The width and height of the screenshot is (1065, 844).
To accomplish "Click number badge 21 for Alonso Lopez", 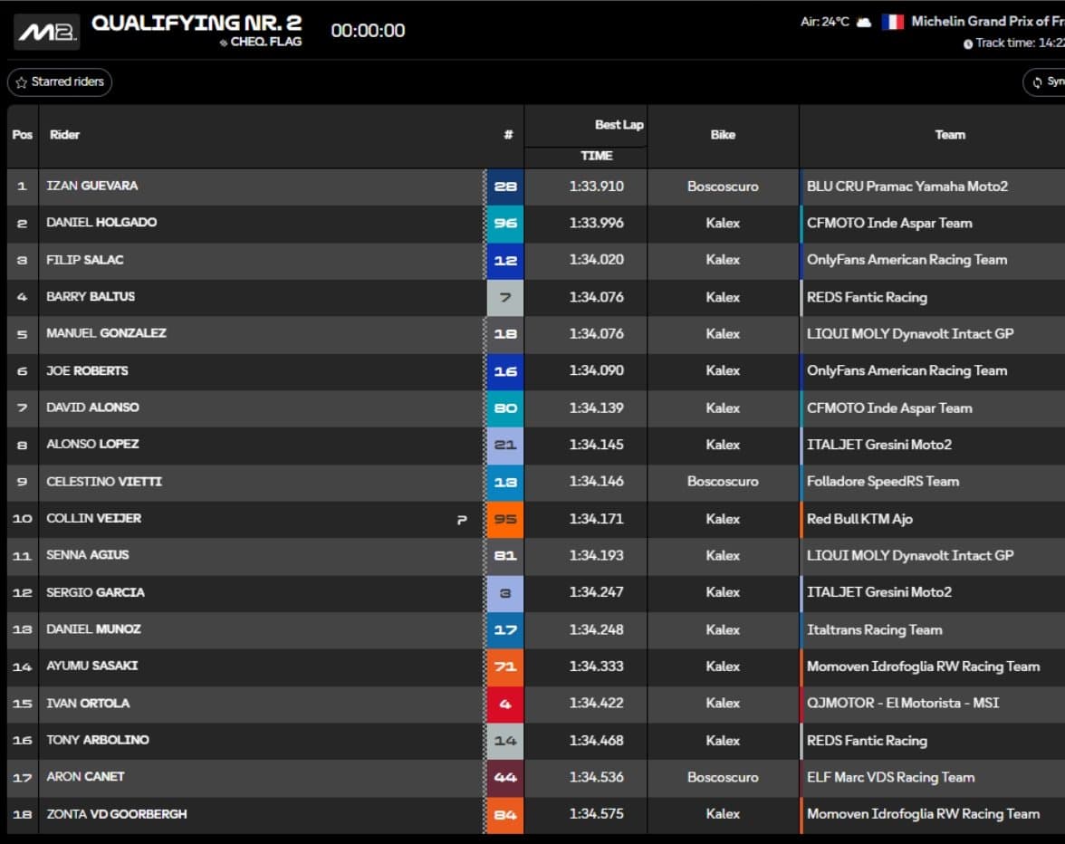I will tap(505, 445).
